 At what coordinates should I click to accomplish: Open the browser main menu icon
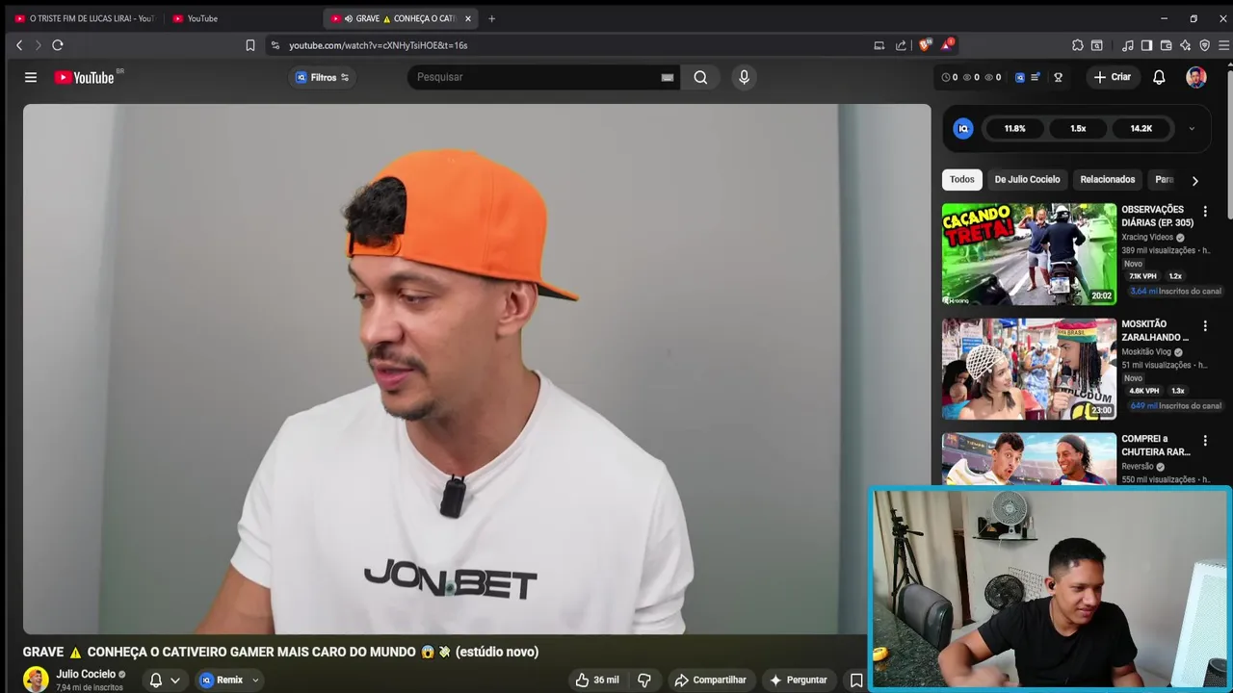click(x=1224, y=45)
